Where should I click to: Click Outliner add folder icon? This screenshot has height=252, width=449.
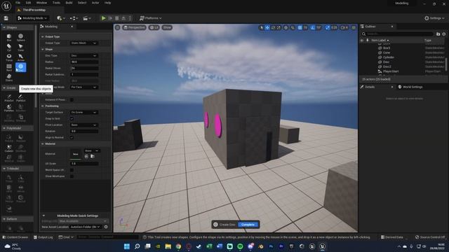438,34
